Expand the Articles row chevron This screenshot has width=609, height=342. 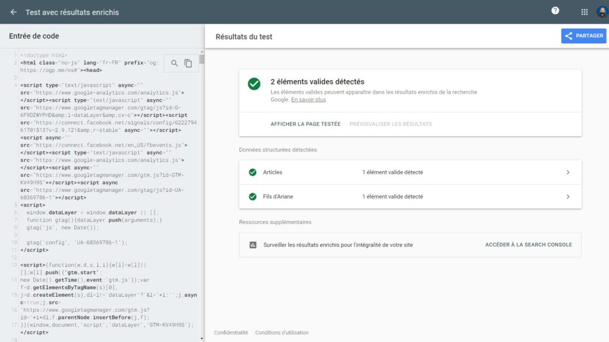(x=568, y=172)
